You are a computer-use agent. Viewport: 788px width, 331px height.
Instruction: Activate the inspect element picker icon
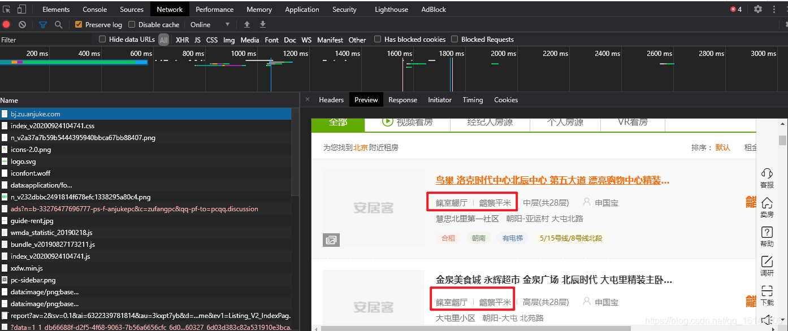7,9
